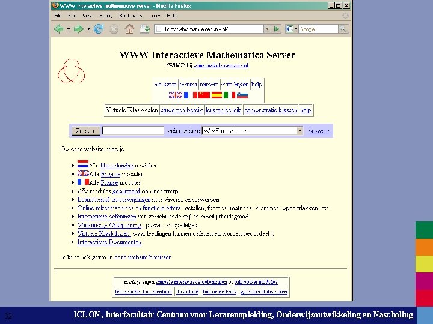Click the Zoeken search button

(85, 131)
